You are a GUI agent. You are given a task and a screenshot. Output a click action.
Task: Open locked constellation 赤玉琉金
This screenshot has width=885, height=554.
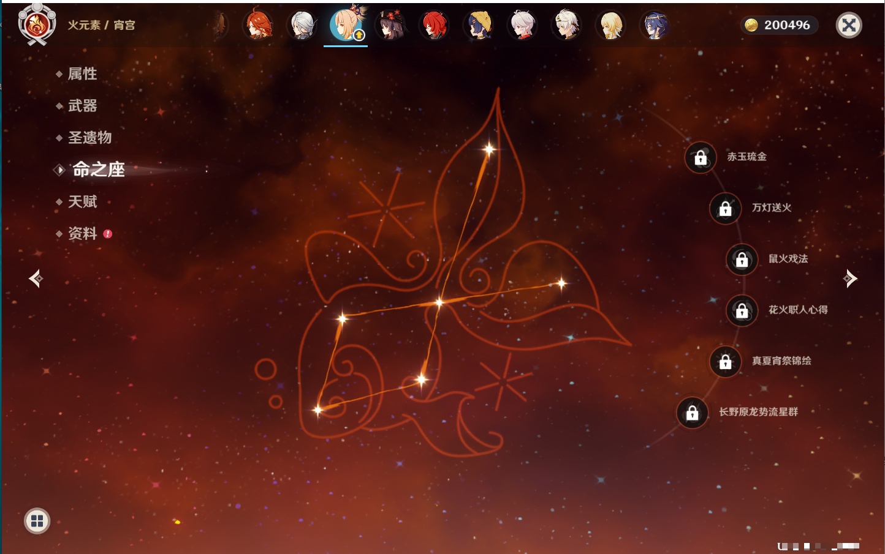pyautogui.click(x=701, y=158)
